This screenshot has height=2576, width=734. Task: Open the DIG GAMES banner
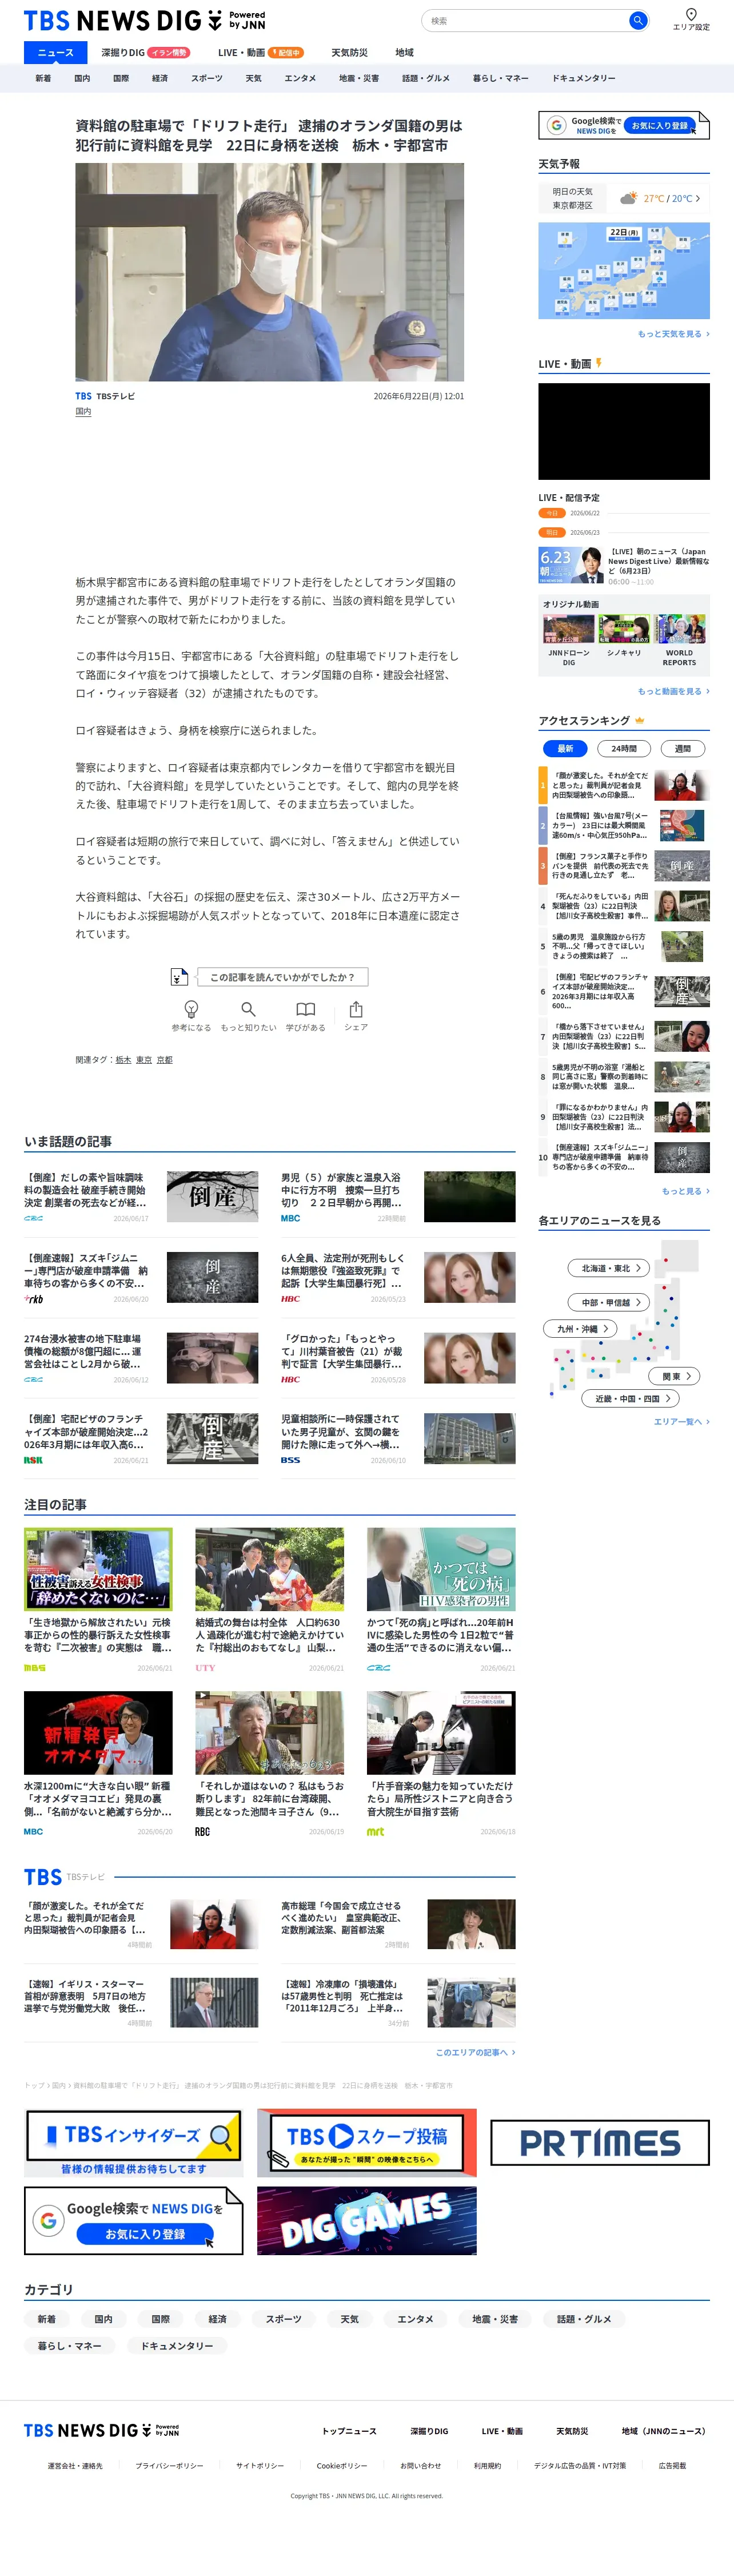pyautogui.click(x=367, y=2221)
